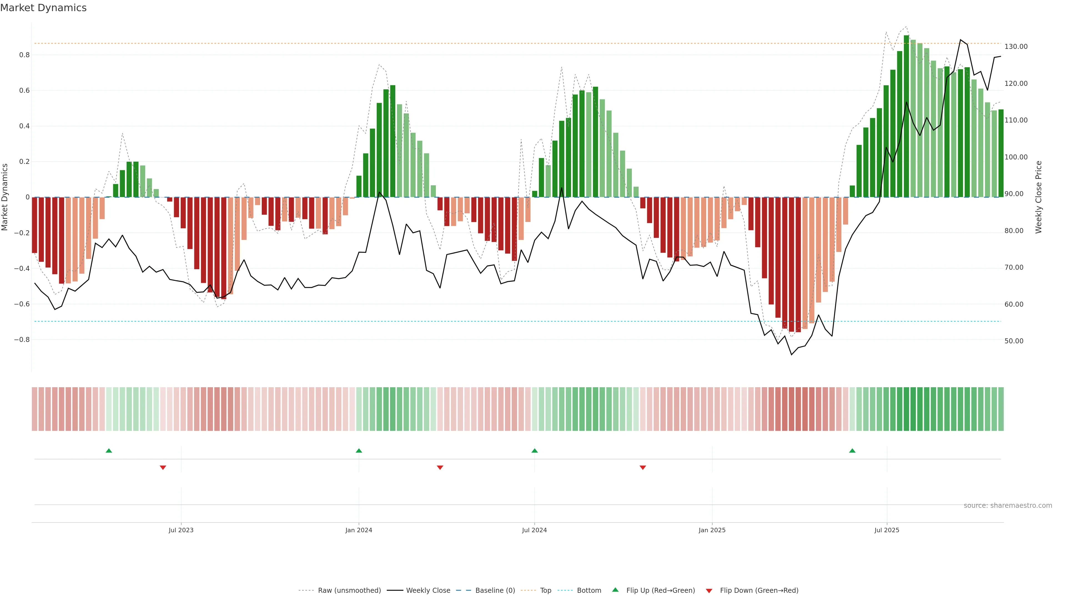Toggle the Bottom legend entry

click(x=589, y=591)
